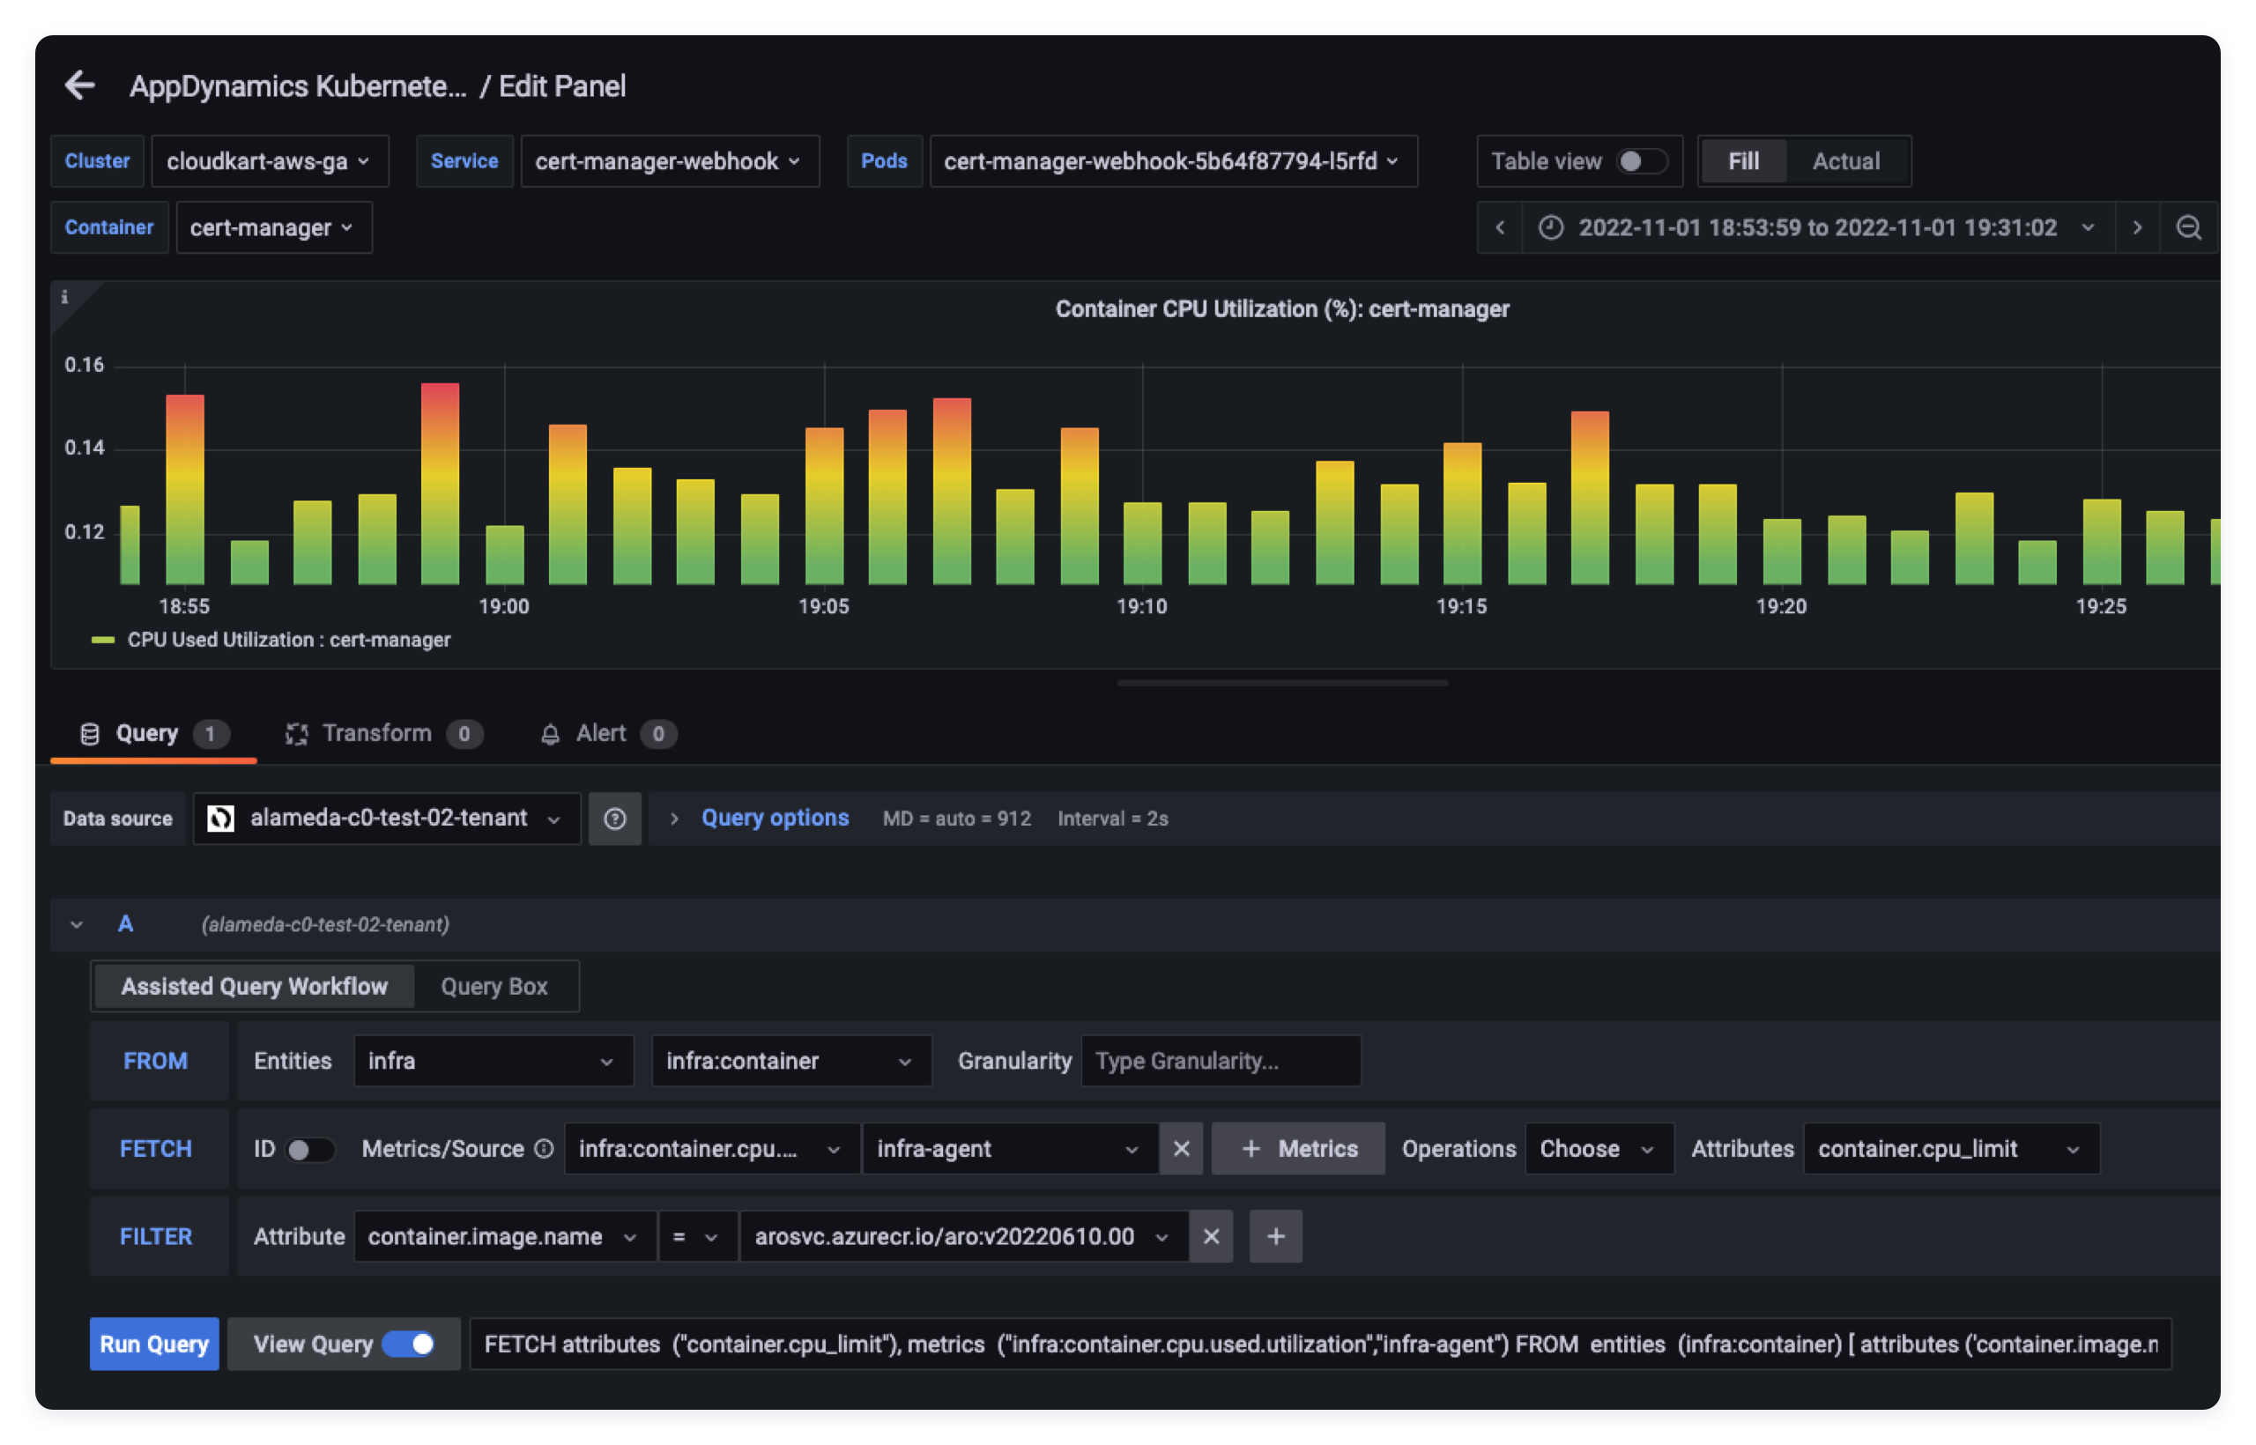Screen dimensions: 2256x1445
Task: Select the Transform tab
Action: pyautogui.click(x=384, y=734)
